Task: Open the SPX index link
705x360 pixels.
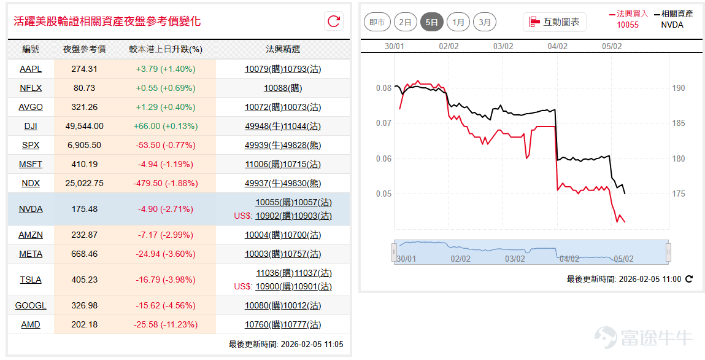Action: point(31,145)
